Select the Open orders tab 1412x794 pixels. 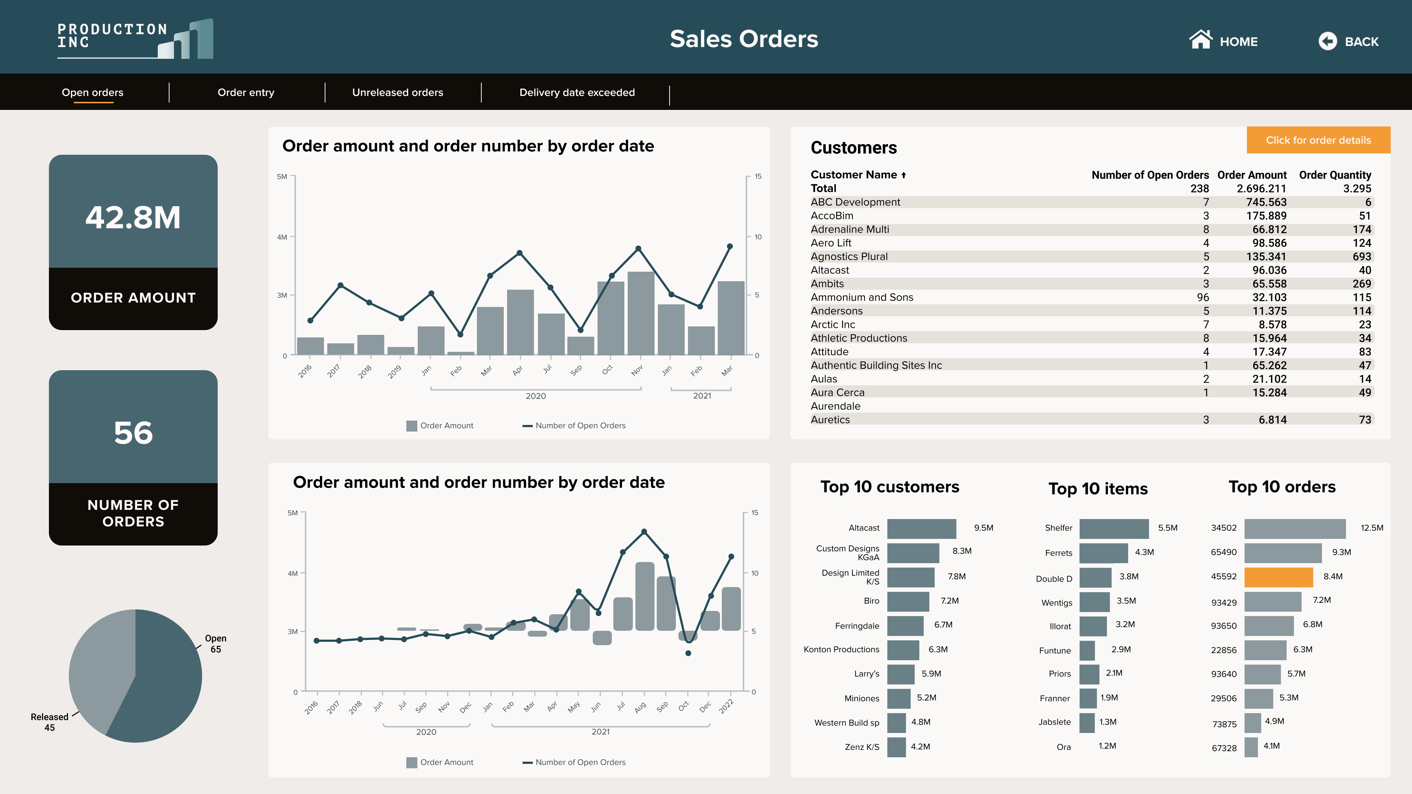pyautogui.click(x=92, y=93)
